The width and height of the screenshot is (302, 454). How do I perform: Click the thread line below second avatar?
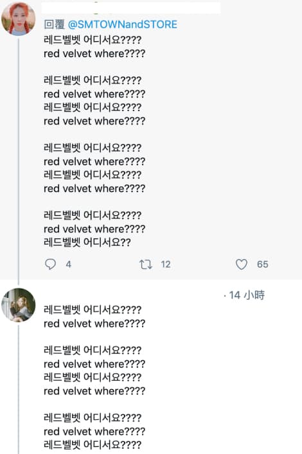point(19,389)
